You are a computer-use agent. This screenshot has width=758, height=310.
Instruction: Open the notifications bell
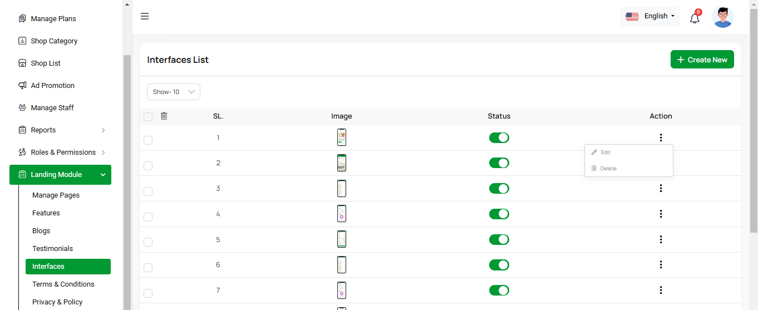pyautogui.click(x=695, y=18)
